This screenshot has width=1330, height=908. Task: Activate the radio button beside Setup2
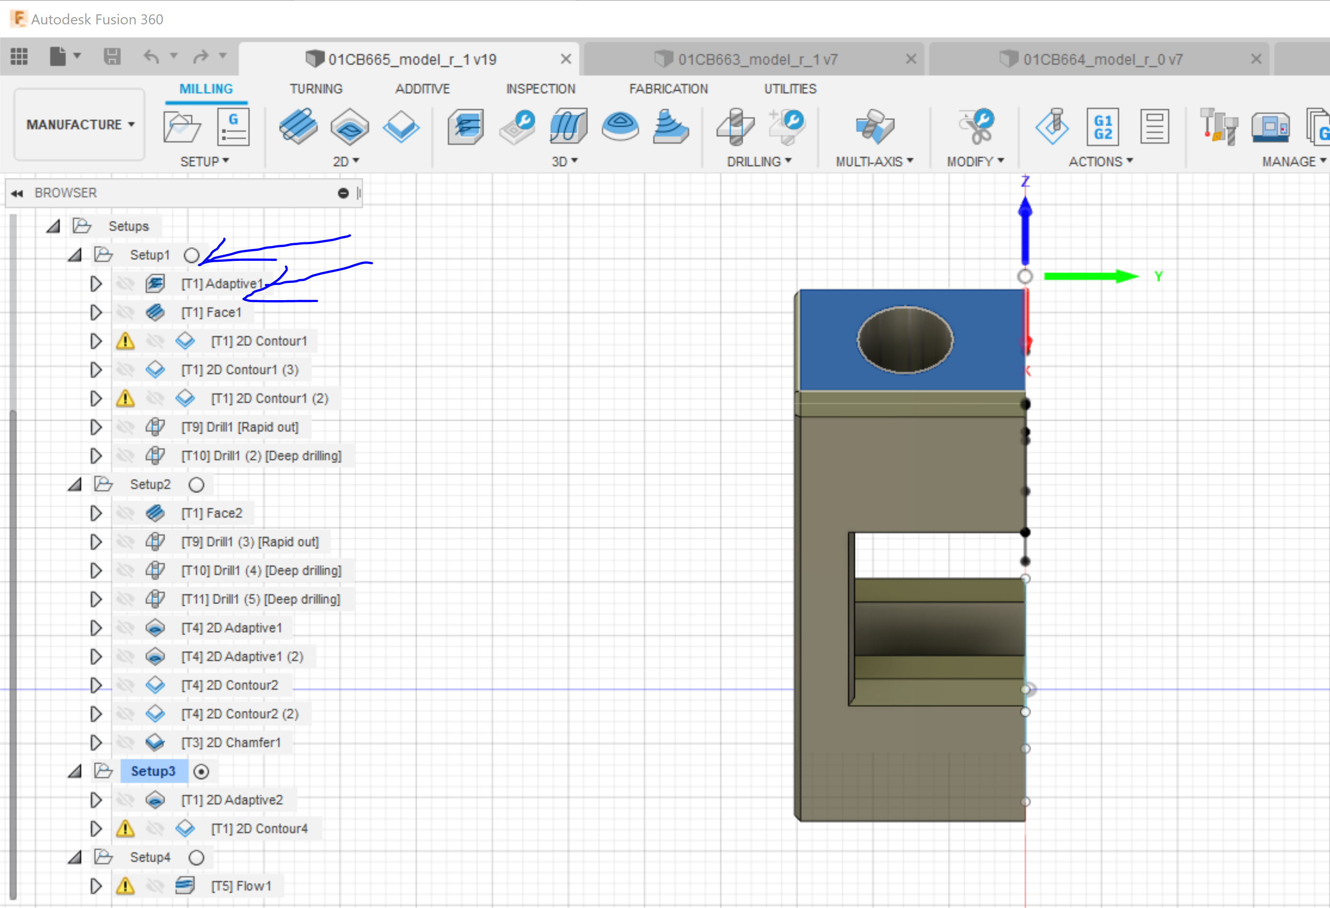[x=196, y=484]
